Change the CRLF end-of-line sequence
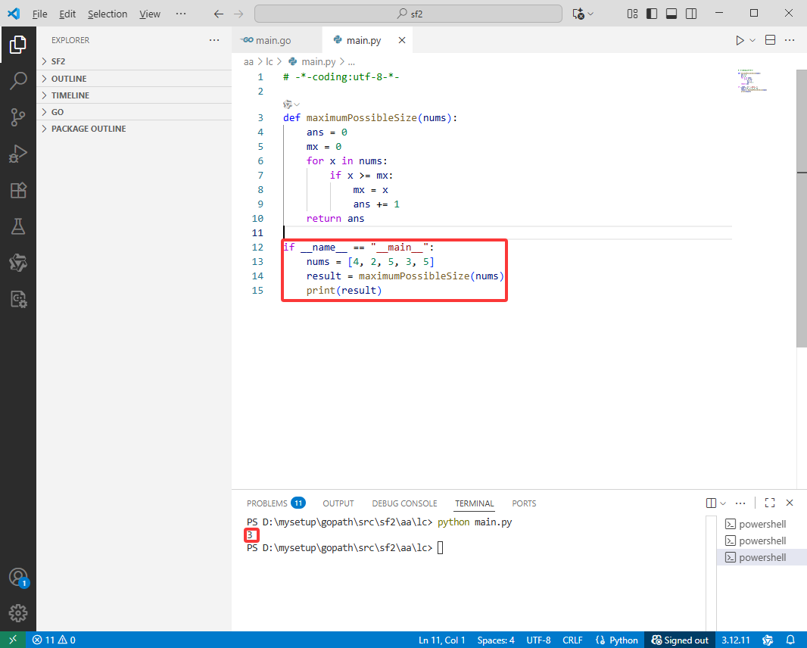 [x=572, y=640]
